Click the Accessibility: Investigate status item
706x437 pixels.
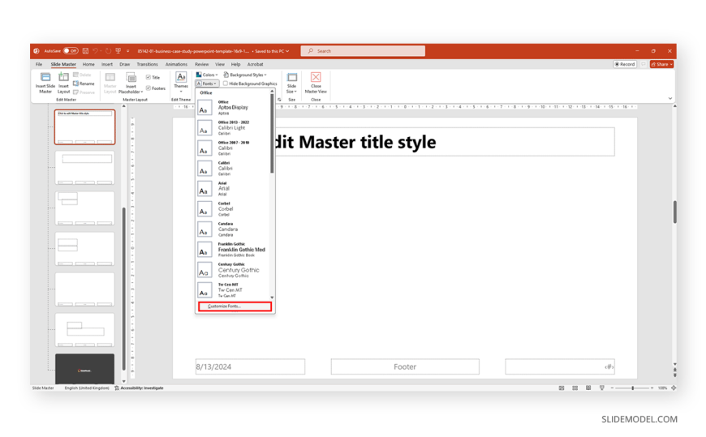pos(139,388)
